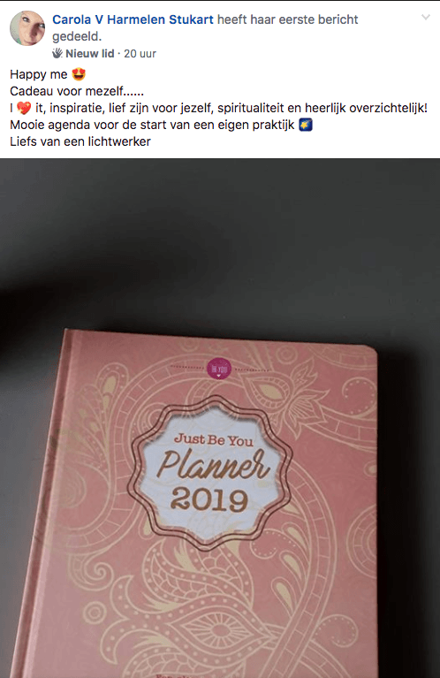Click the shooting star emoji after praktijk
Image resolution: width=440 pixels, height=678 pixels.
(x=306, y=125)
